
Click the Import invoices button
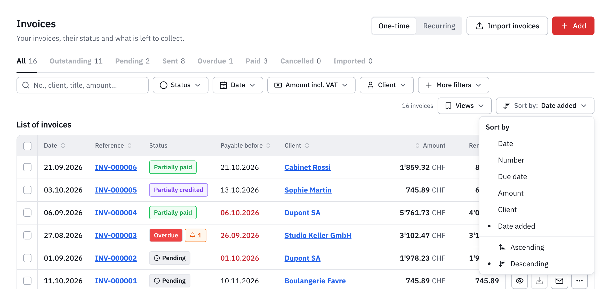[x=507, y=26]
